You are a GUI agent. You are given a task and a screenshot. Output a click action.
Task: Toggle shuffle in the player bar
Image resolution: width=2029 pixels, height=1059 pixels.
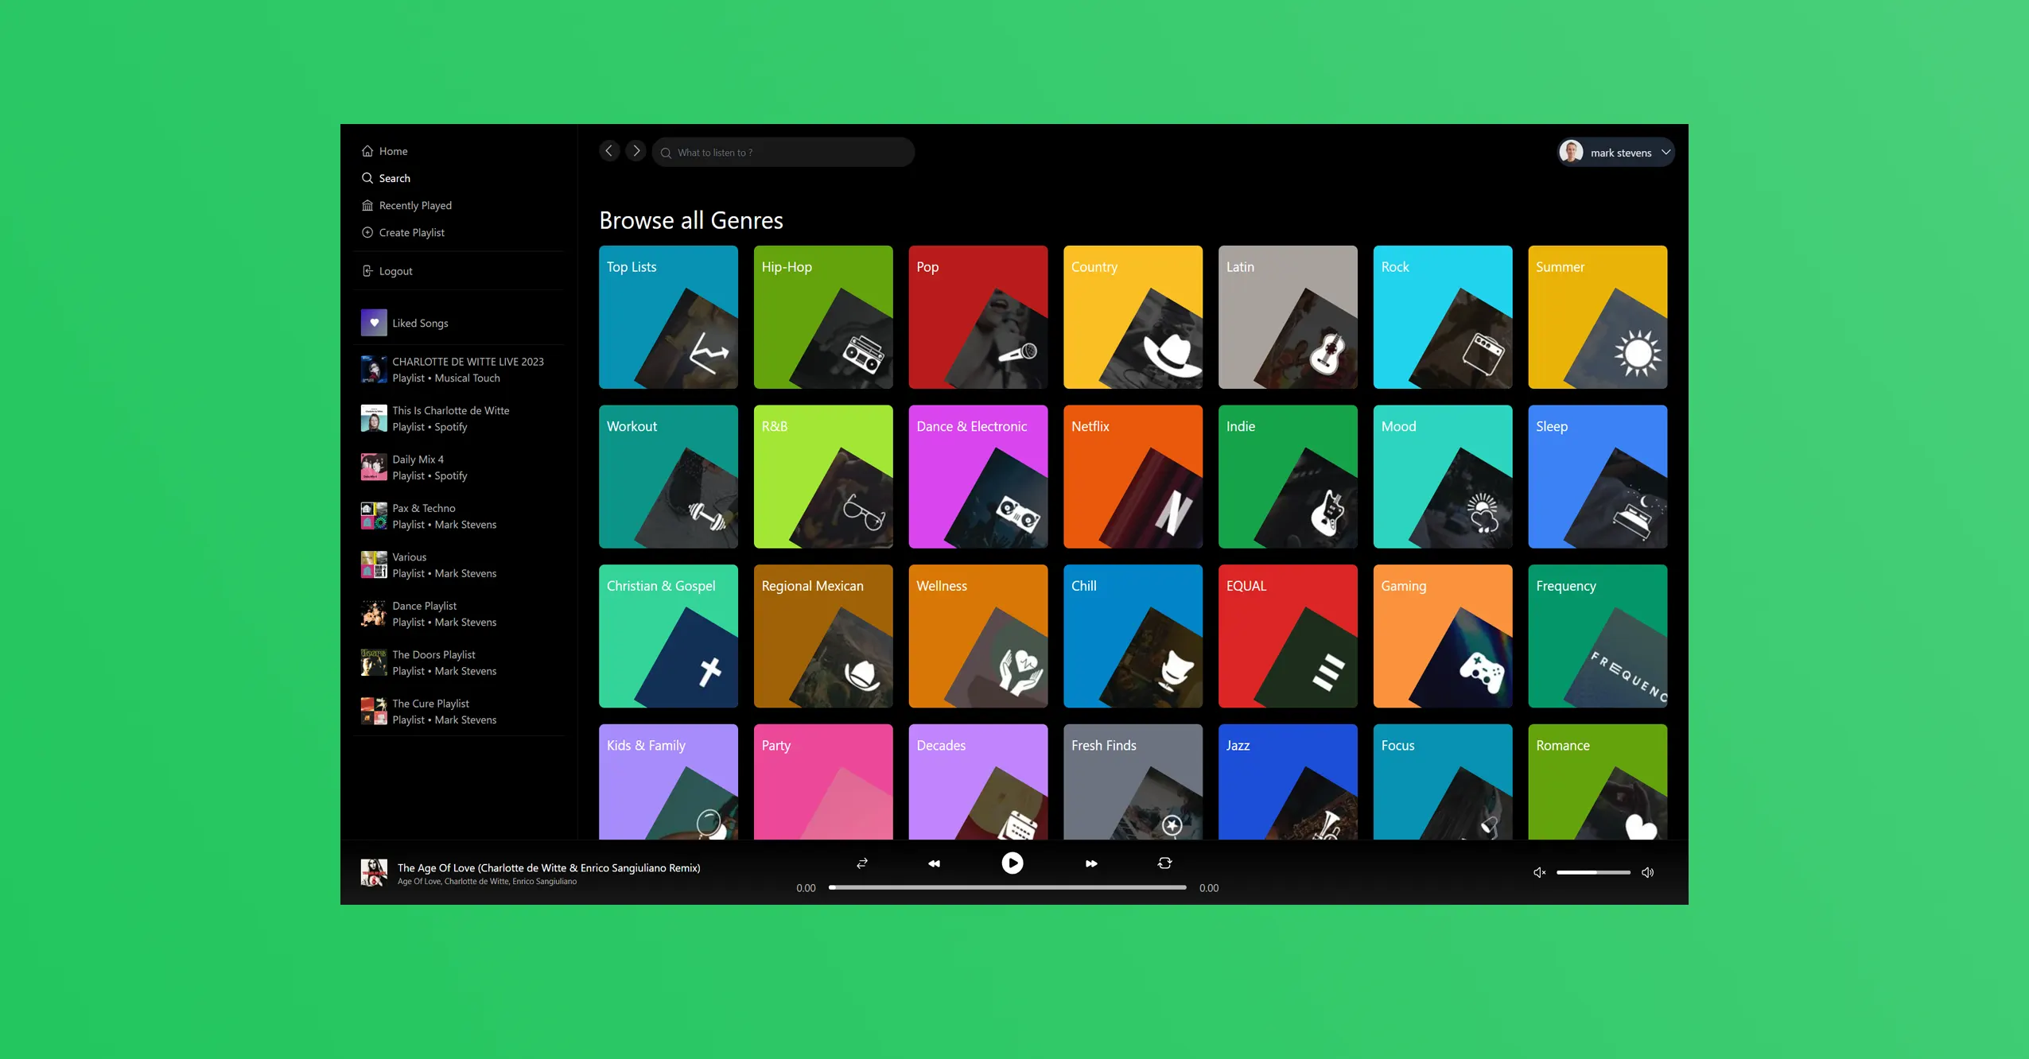[861, 863]
